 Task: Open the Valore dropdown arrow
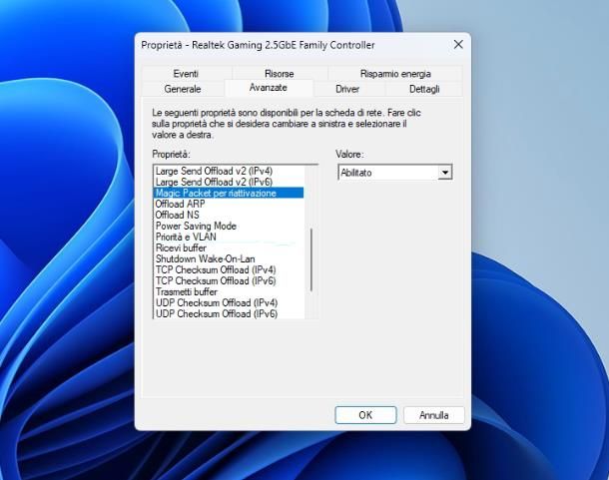(445, 173)
